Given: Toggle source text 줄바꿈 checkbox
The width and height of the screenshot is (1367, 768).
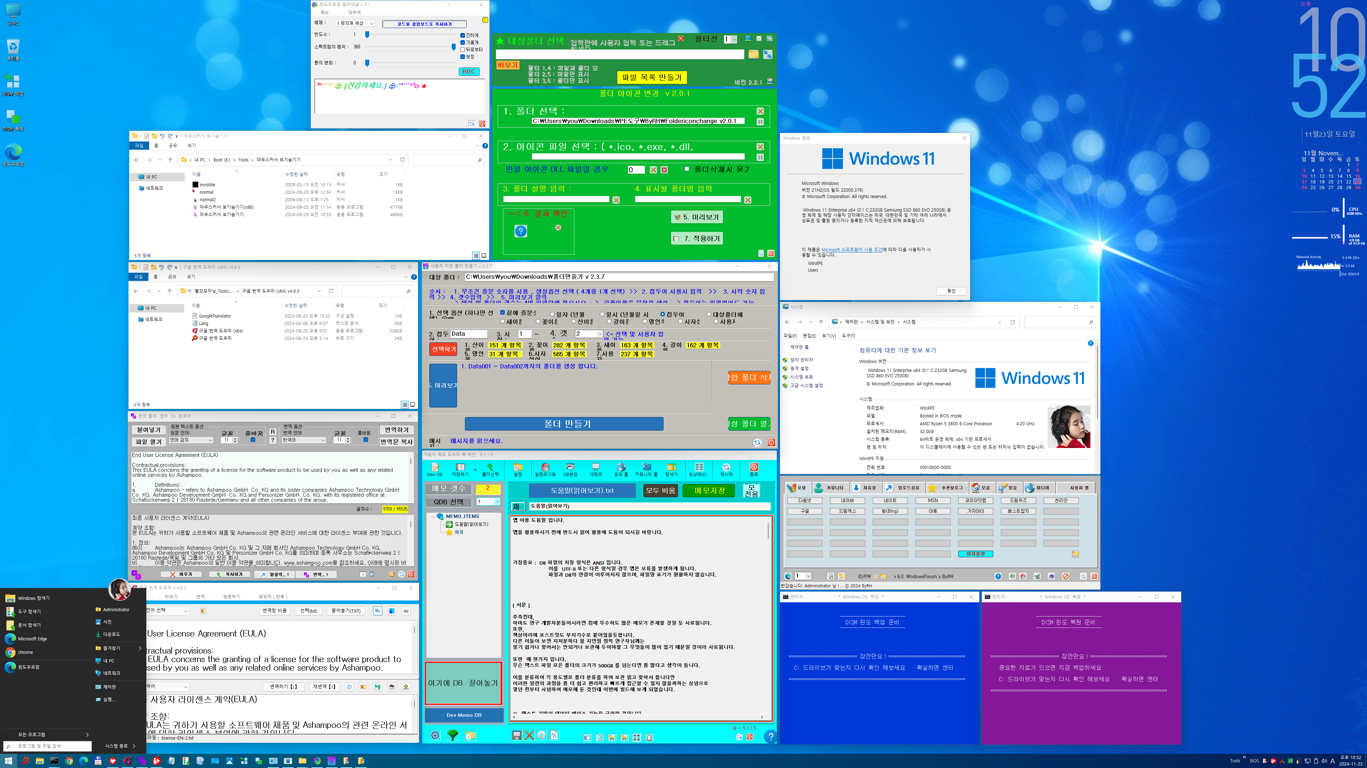Looking at the screenshot, I should (x=253, y=440).
